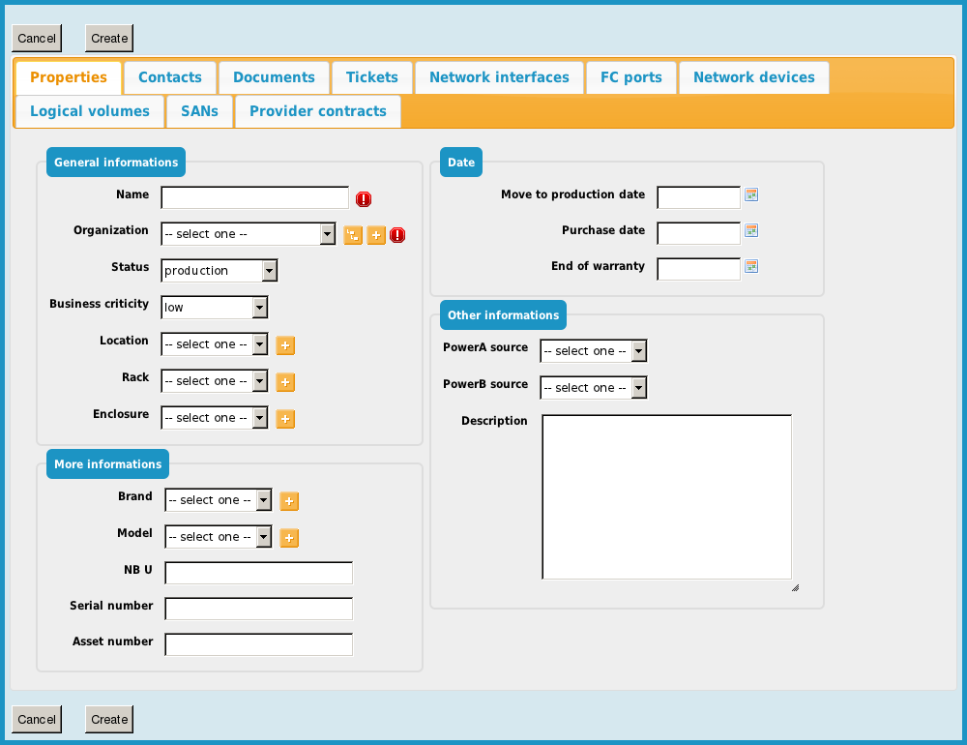Click plus icon next to Model
967x745 pixels.
point(289,538)
